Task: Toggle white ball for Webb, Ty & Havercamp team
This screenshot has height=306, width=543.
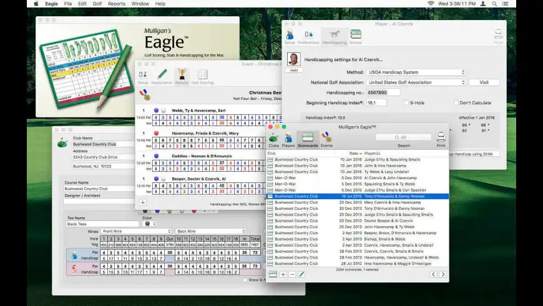Action: [164, 110]
